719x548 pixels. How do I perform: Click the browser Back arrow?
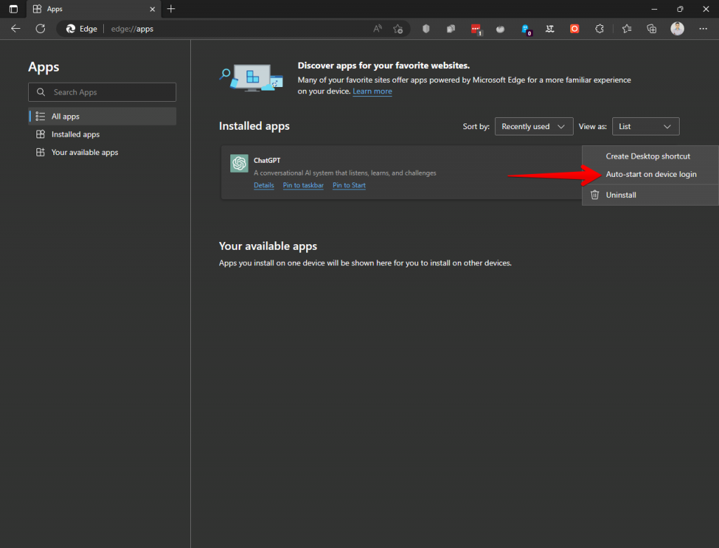pos(15,29)
